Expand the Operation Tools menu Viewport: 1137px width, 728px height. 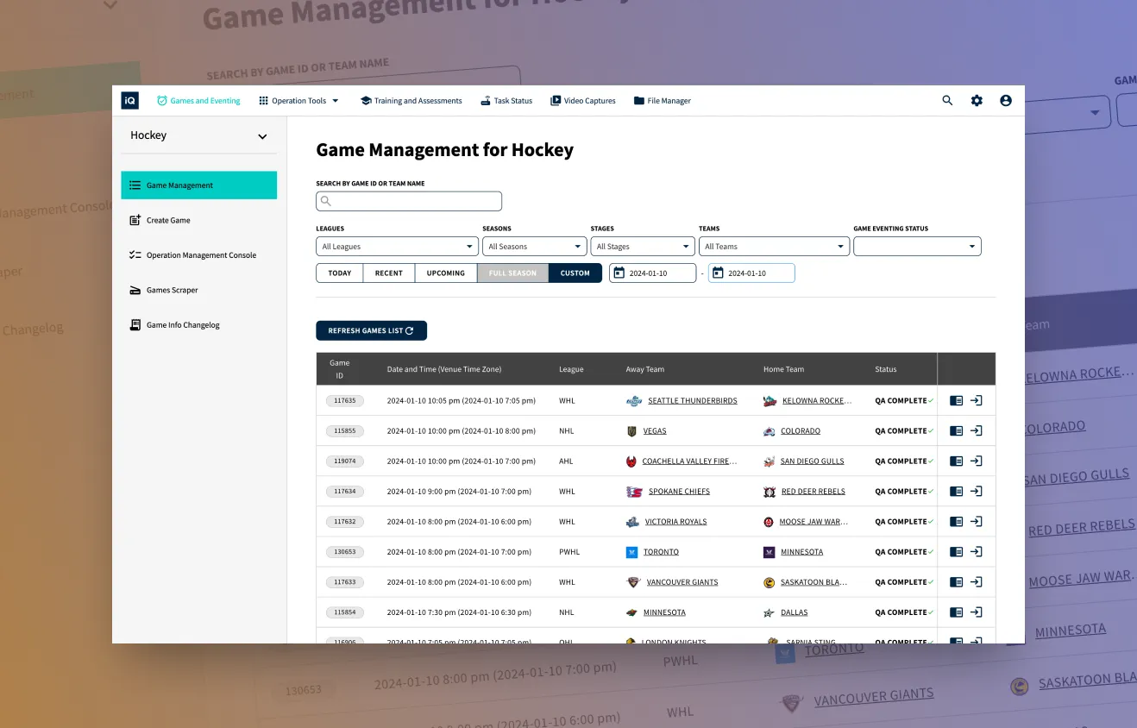pos(298,101)
